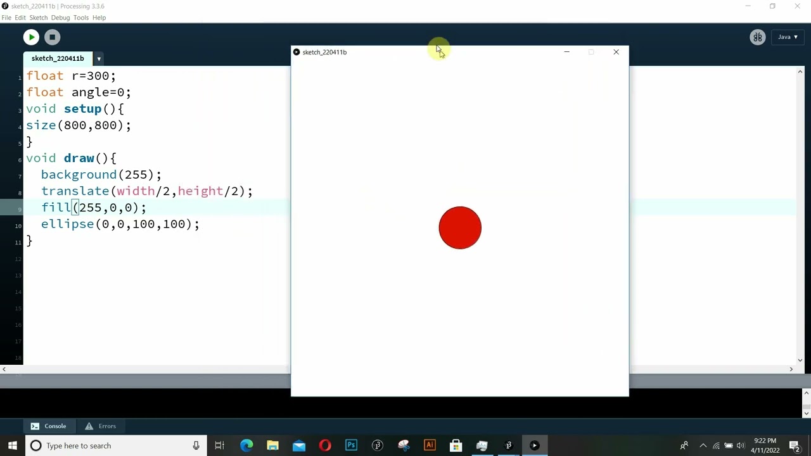Screen dimensions: 811x456
Task: Run the sketch with the Play button
Action: point(31,37)
